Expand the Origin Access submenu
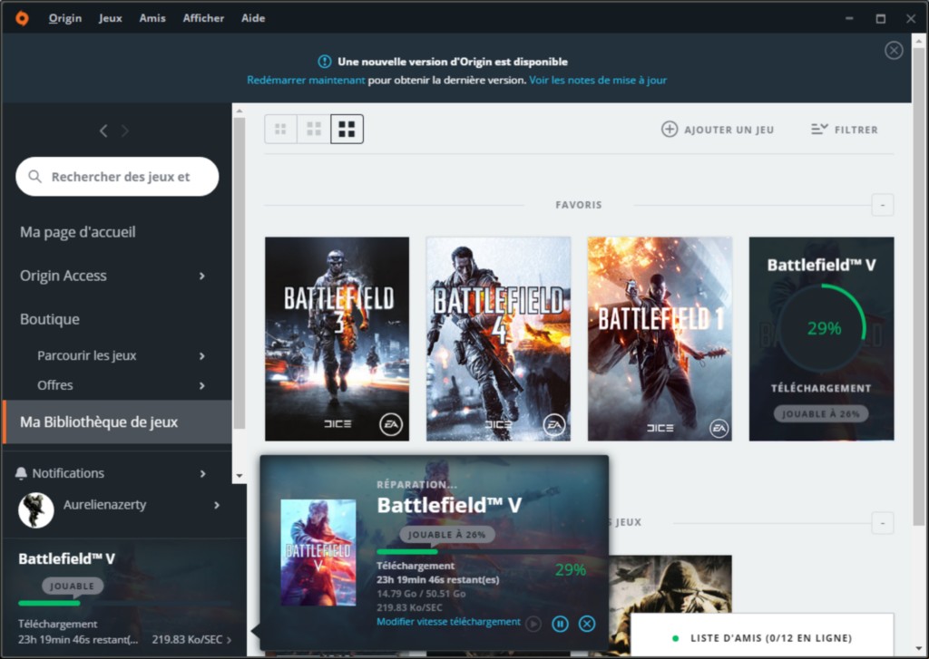 pos(202,276)
